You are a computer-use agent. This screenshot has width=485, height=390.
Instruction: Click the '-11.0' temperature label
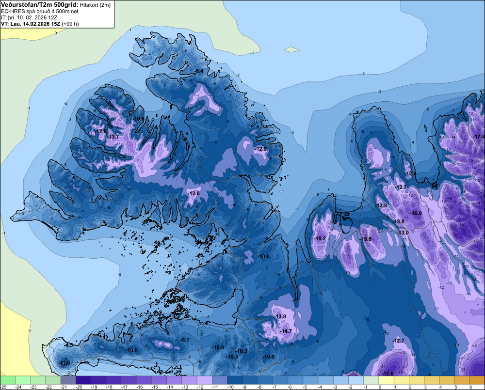[64, 363]
